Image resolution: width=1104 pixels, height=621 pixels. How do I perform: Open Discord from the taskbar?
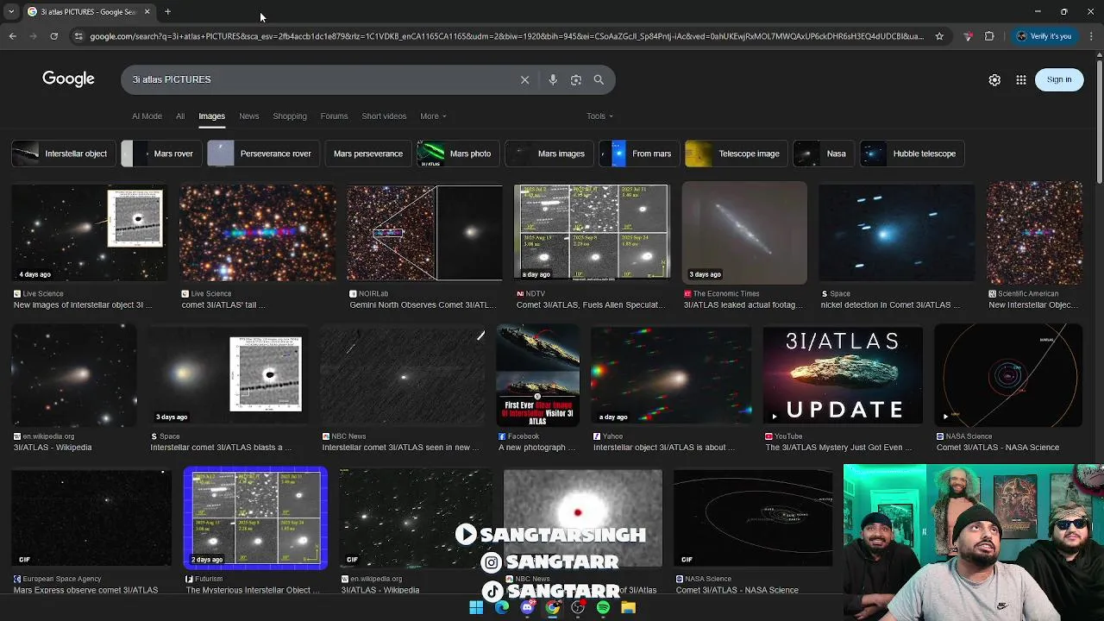pos(527,607)
